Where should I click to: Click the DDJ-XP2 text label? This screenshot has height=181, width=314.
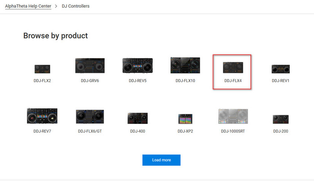pyautogui.click(x=185, y=131)
